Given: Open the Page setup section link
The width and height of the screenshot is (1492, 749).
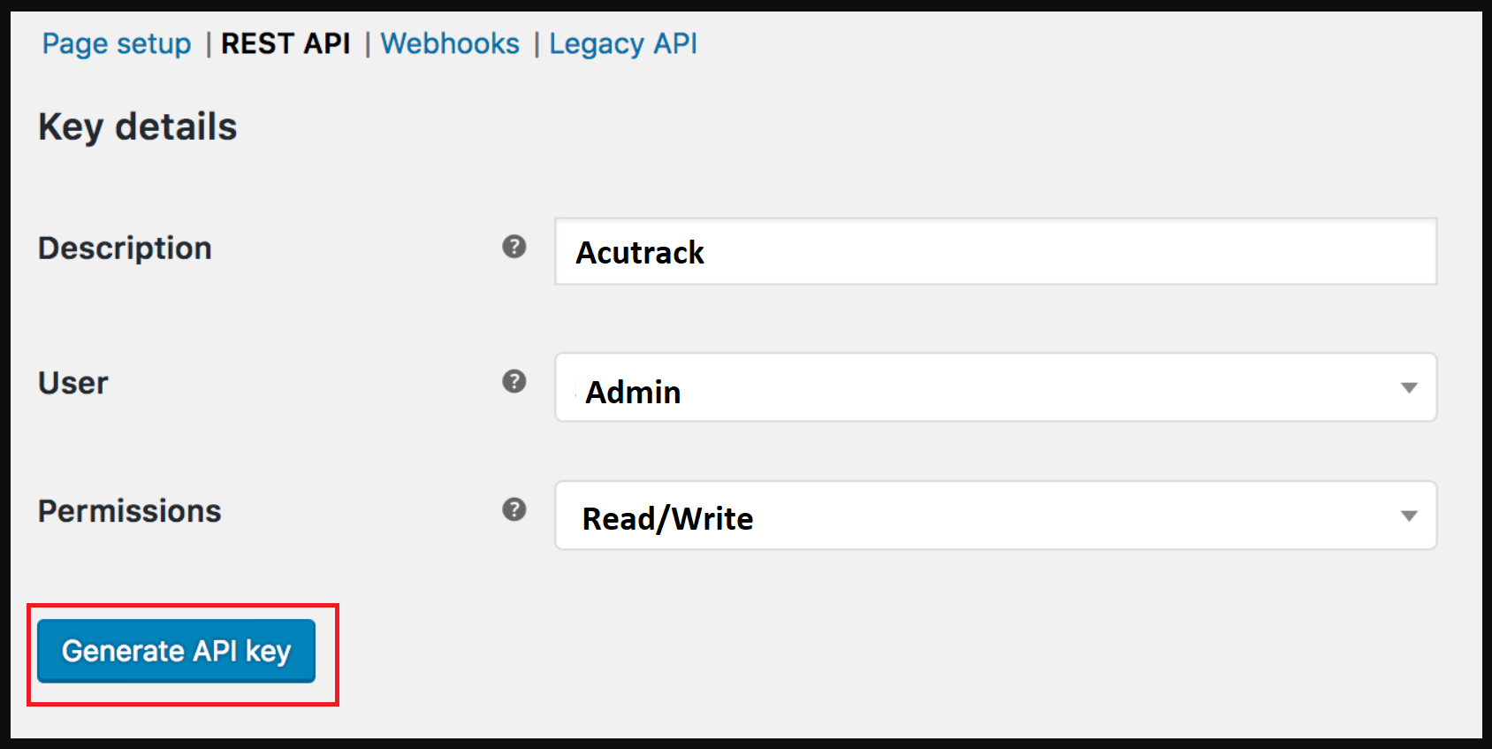Looking at the screenshot, I should pos(117,43).
